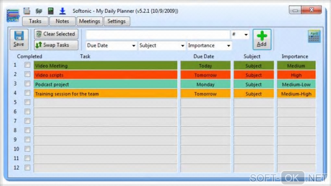331x186 pixels.
Task: Click the Task column header
Action: pos(85,56)
